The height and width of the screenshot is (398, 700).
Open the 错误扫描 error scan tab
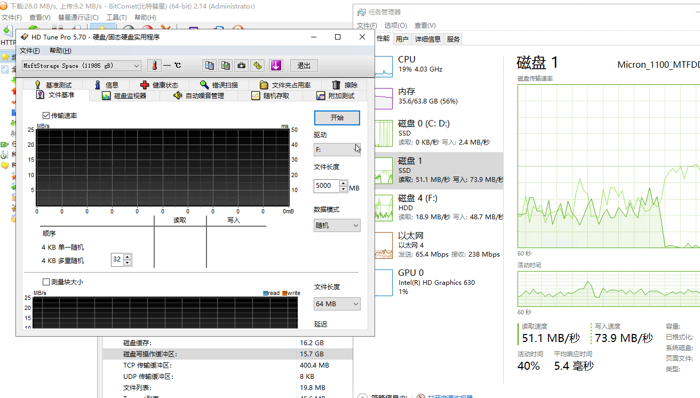point(219,85)
